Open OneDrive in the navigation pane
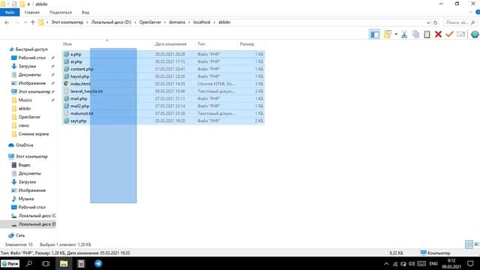The height and width of the screenshot is (270, 480). pos(24,145)
